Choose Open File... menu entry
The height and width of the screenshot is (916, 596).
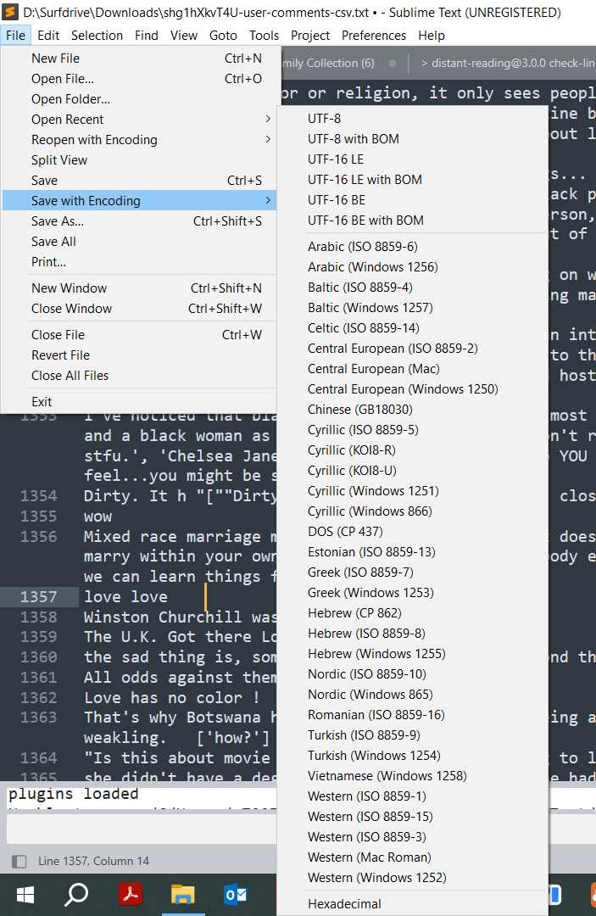pos(139,79)
